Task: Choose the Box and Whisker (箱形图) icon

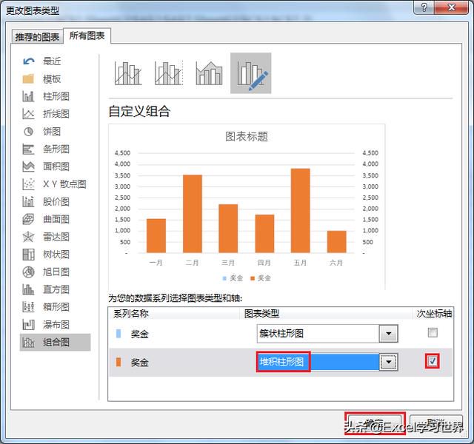Action: [28, 307]
